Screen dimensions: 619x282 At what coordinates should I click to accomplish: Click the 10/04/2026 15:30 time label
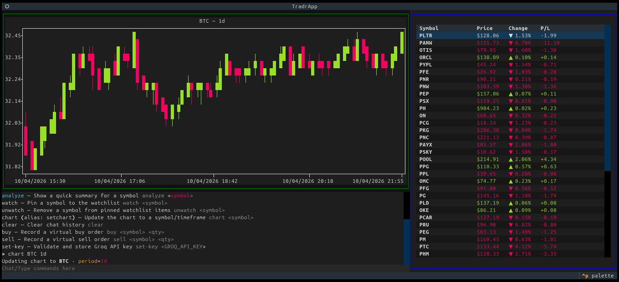(40, 181)
